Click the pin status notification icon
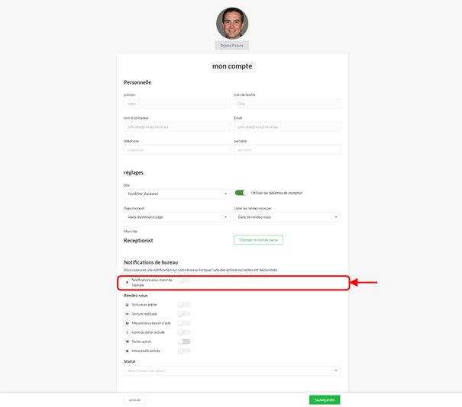This screenshot has height=407, width=462. click(127, 283)
